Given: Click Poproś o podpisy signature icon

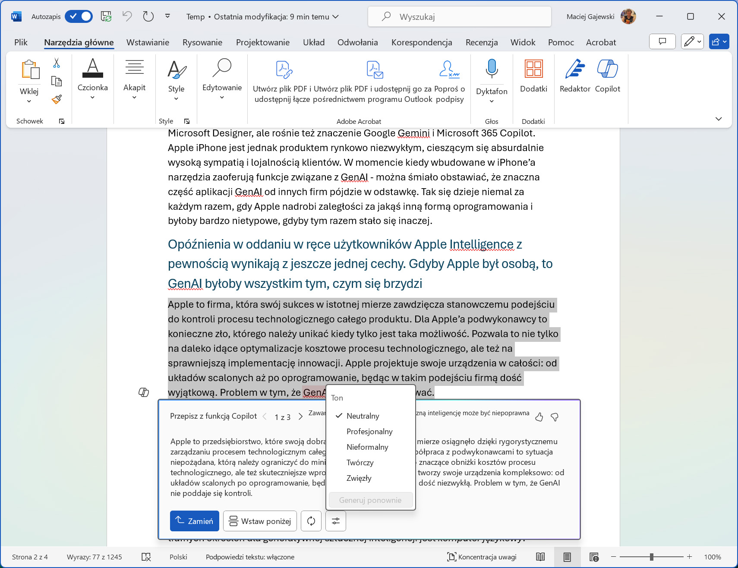Looking at the screenshot, I should 449,69.
